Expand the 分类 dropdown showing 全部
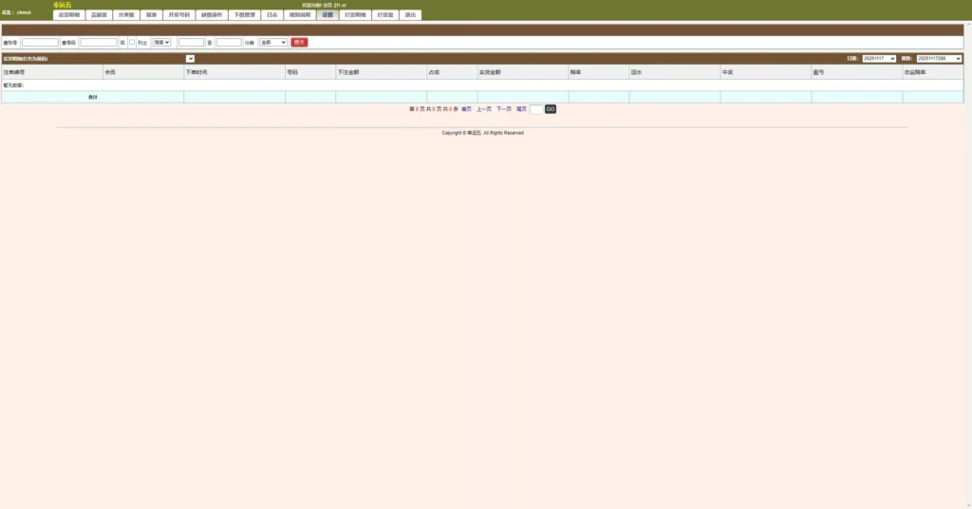This screenshot has height=509, width=972. pyautogui.click(x=272, y=43)
